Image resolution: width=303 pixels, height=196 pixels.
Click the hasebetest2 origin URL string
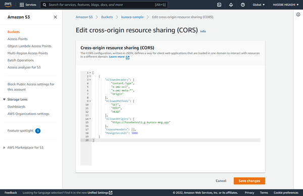pos(141,122)
